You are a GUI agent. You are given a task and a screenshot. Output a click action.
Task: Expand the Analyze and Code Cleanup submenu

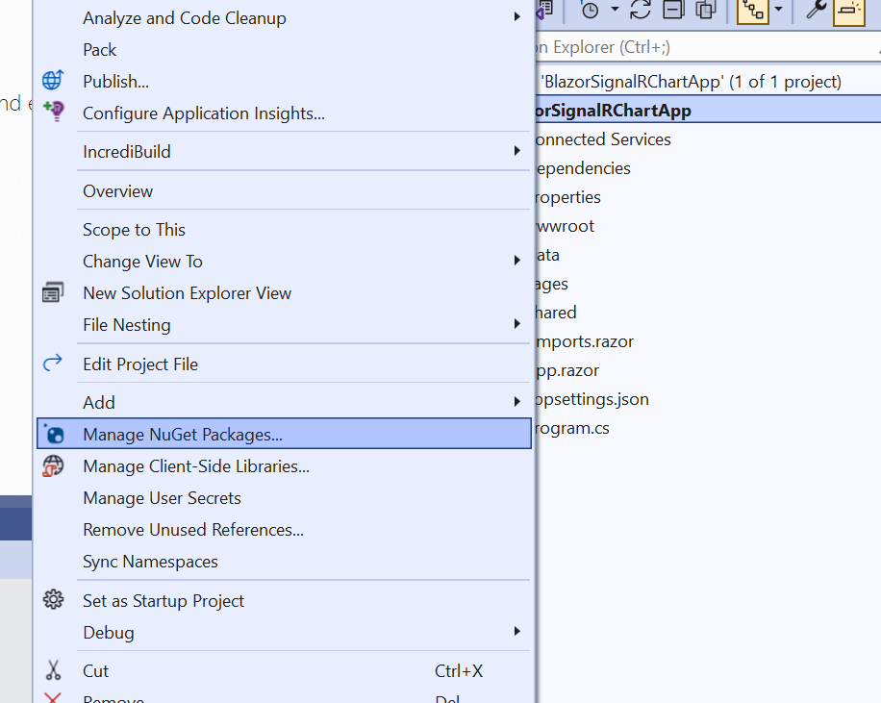(x=516, y=17)
